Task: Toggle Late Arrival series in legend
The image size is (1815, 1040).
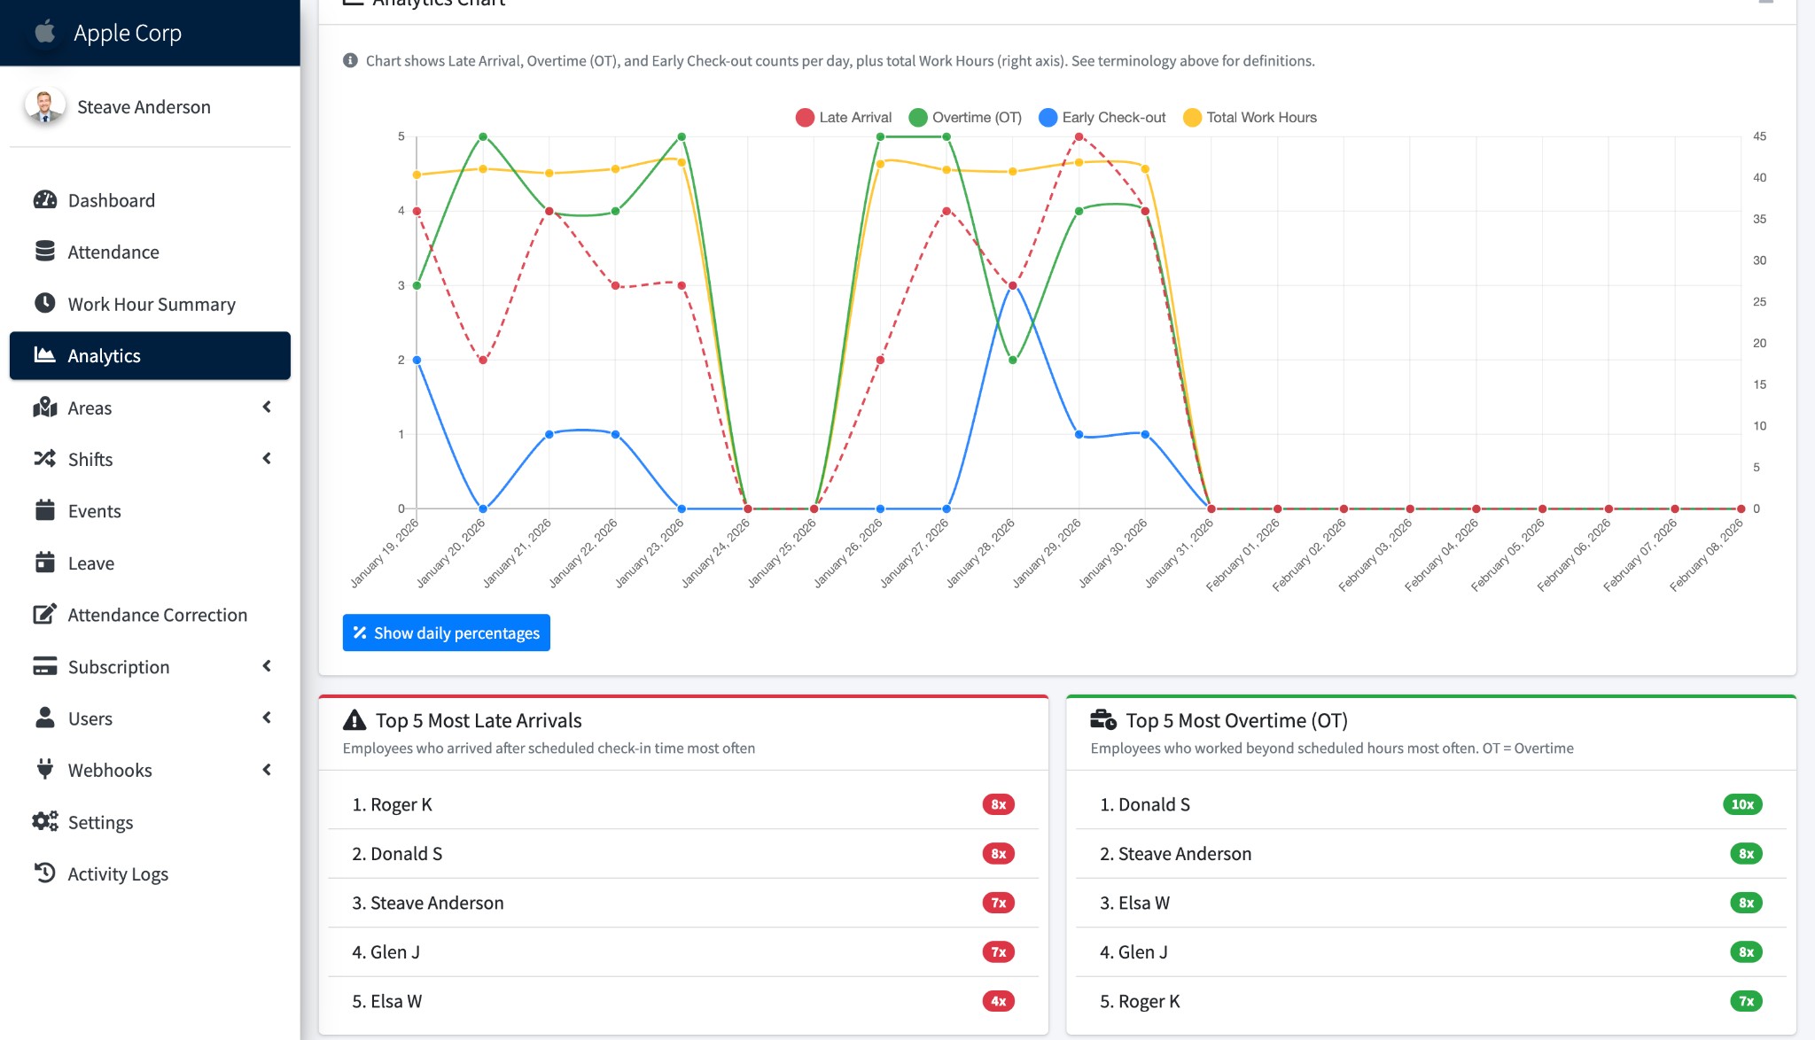Action: tap(854, 117)
